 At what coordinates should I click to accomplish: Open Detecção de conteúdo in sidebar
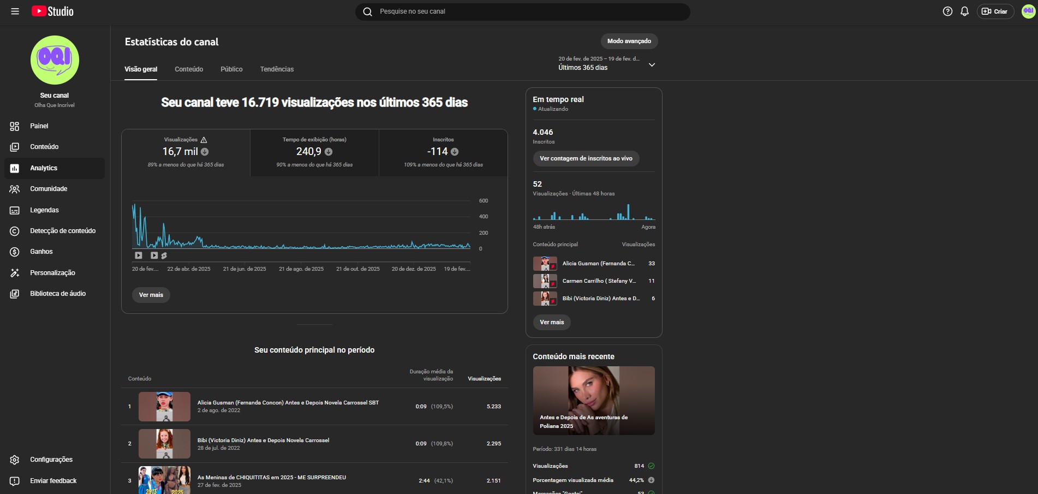pos(62,231)
